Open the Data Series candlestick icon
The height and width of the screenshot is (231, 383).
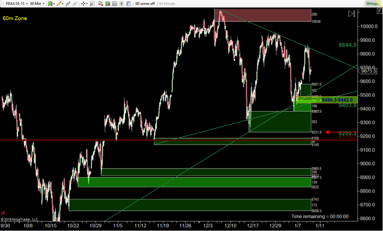(x=108, y=4)
